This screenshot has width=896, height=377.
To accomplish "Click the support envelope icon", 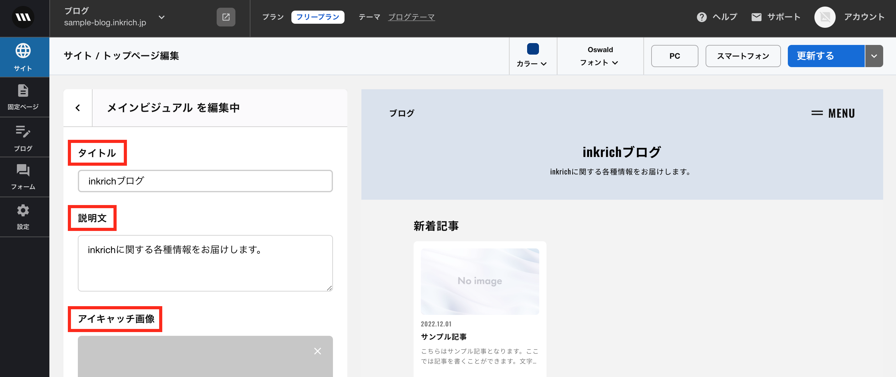I will point(756,17).
